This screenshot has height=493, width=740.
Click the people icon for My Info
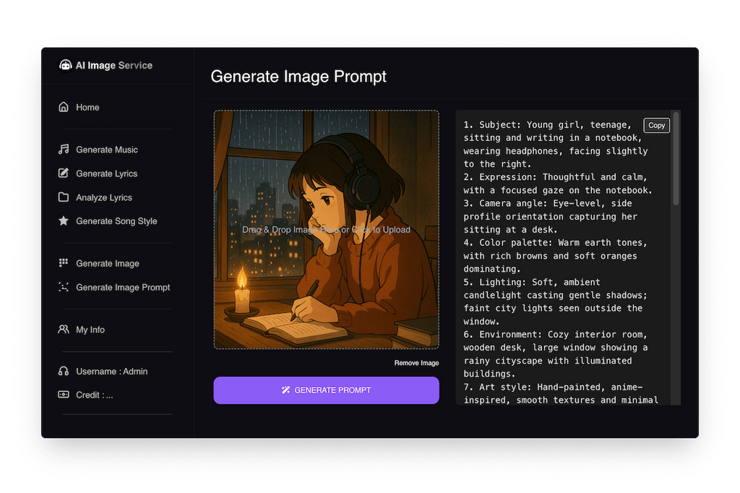click(x=64, y=329)
